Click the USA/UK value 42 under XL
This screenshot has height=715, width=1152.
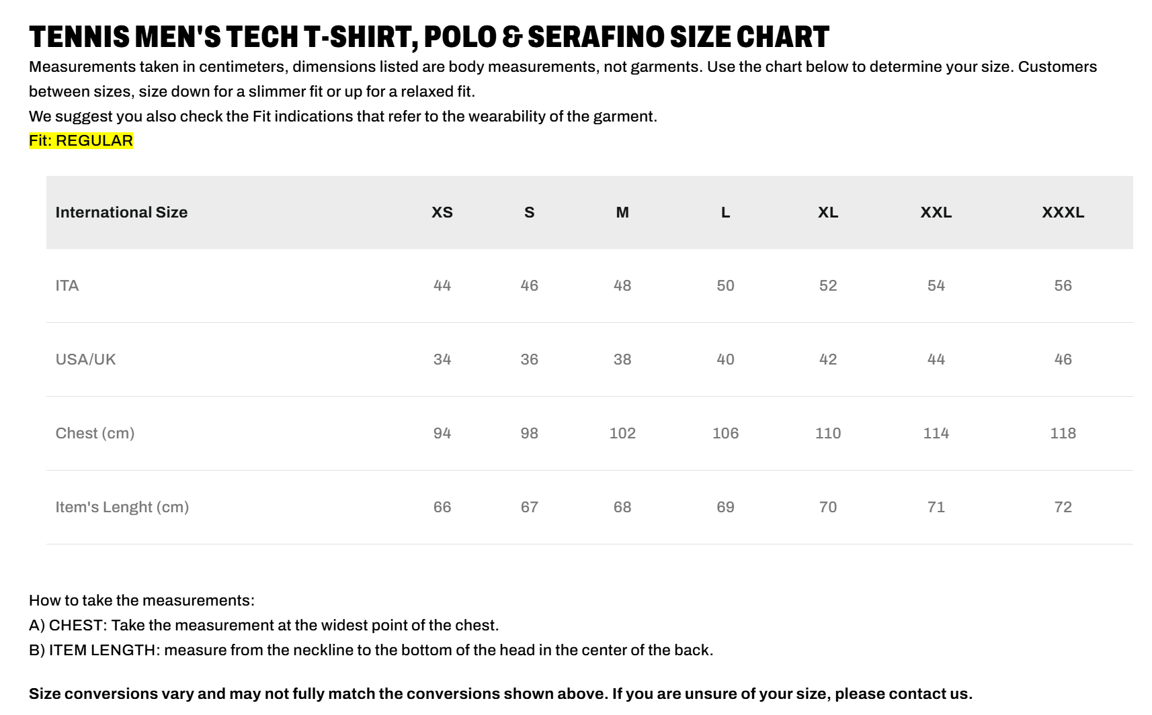(827, 359)
